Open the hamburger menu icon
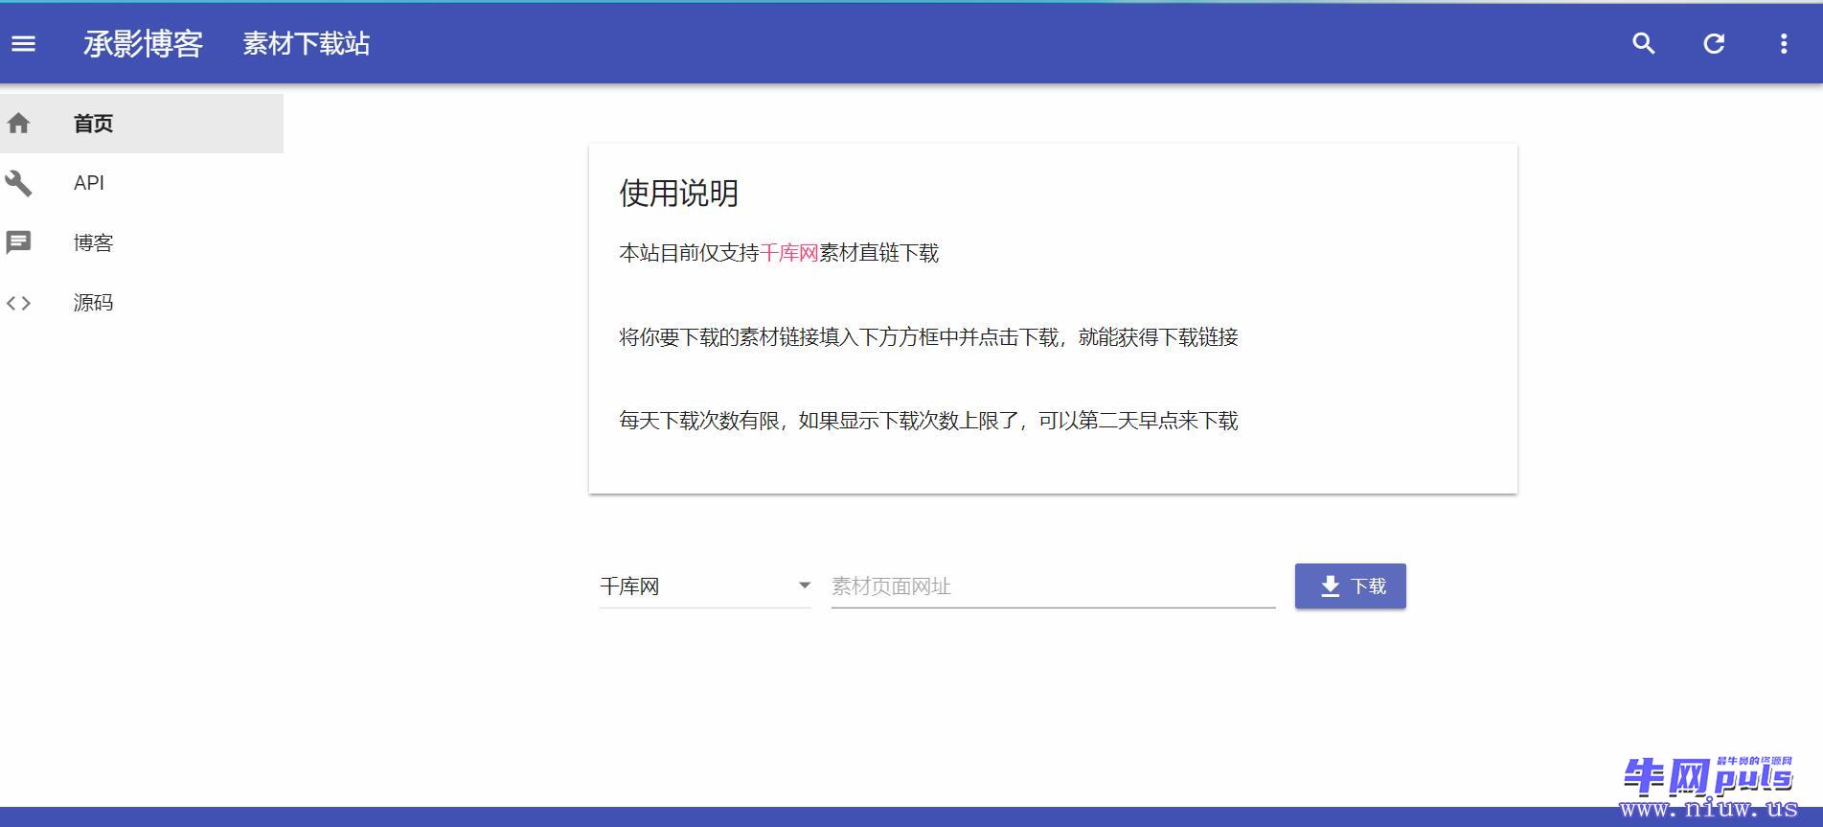 (23, 44)
